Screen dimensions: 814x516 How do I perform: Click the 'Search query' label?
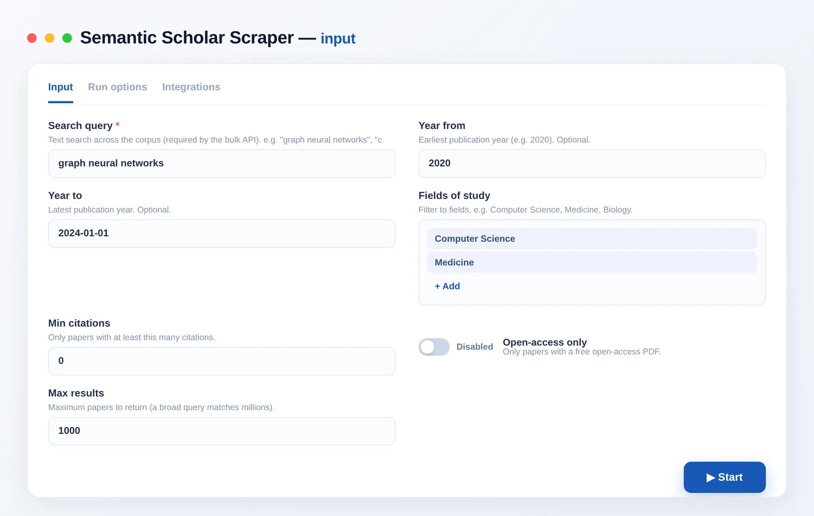coord(80,125)
